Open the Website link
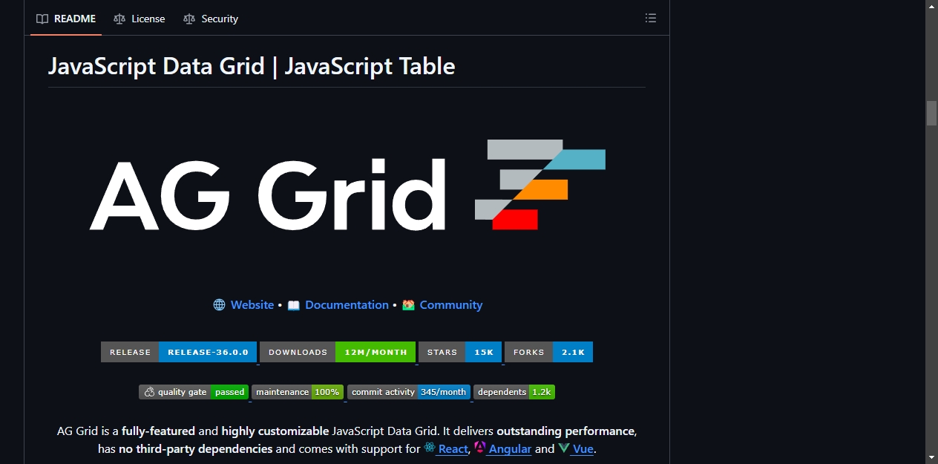938x464 pixels. (252, 305)
